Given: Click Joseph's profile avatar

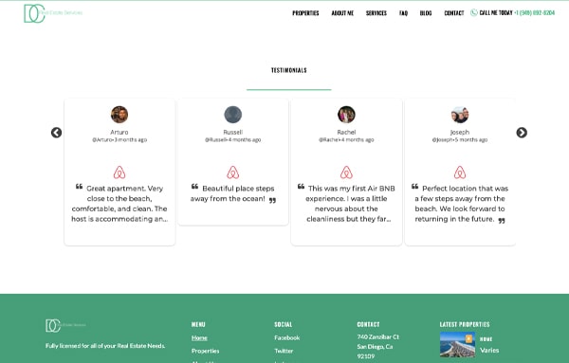Looking at the screenshot, I should [460, 115].
